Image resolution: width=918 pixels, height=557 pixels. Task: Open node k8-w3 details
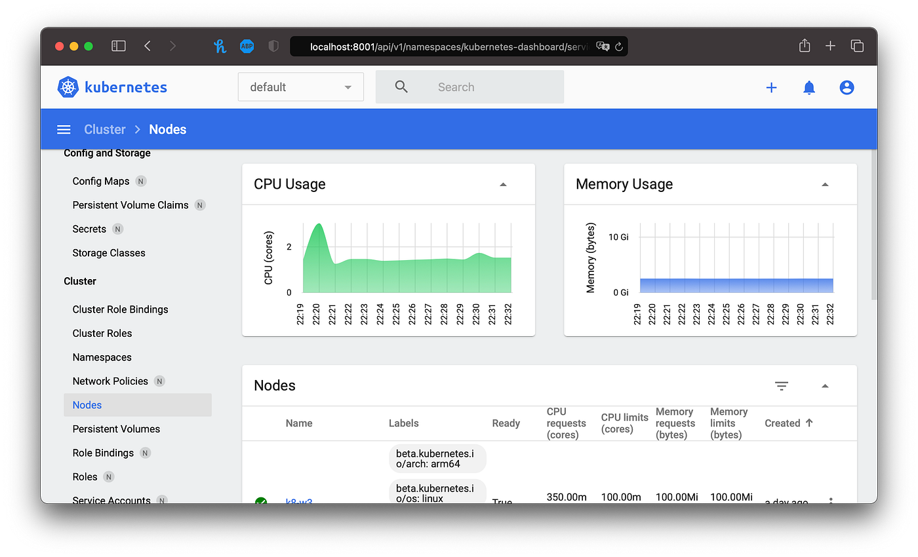[x=298, y=501]
